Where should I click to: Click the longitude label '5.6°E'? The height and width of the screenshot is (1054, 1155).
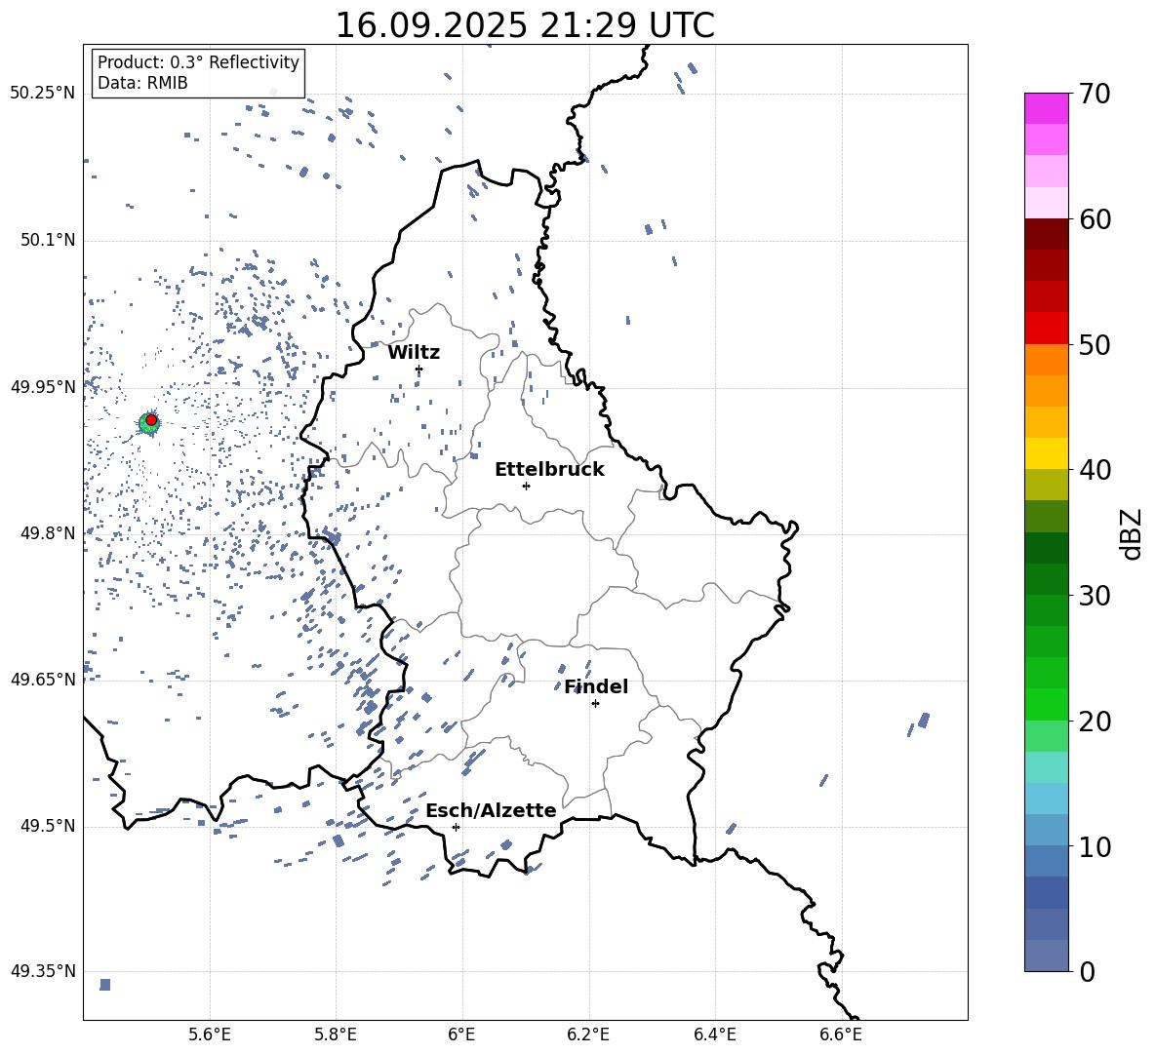pos(210,1034)
